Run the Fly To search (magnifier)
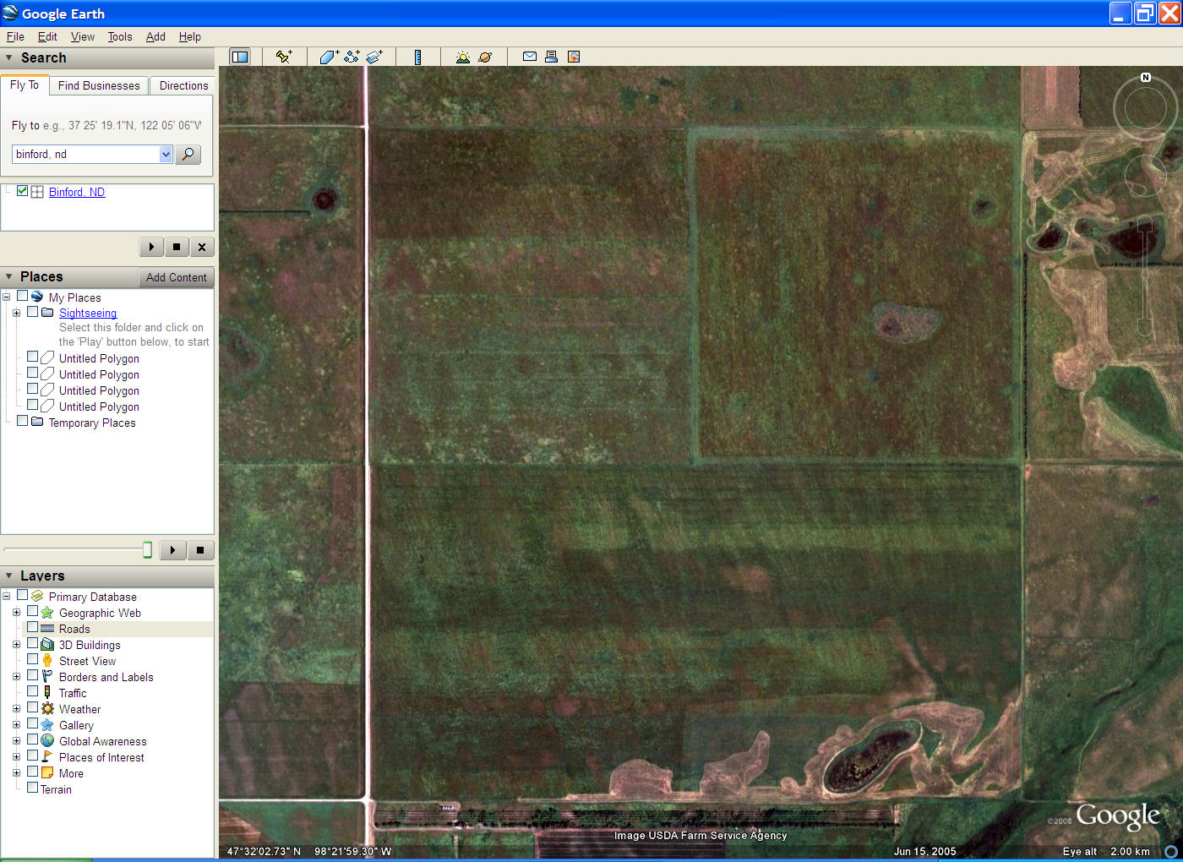The width and height of the screenshot is (1183, 862). (x=188, y=155)
